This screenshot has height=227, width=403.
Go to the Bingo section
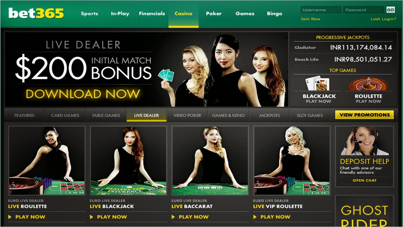(274, 14)
